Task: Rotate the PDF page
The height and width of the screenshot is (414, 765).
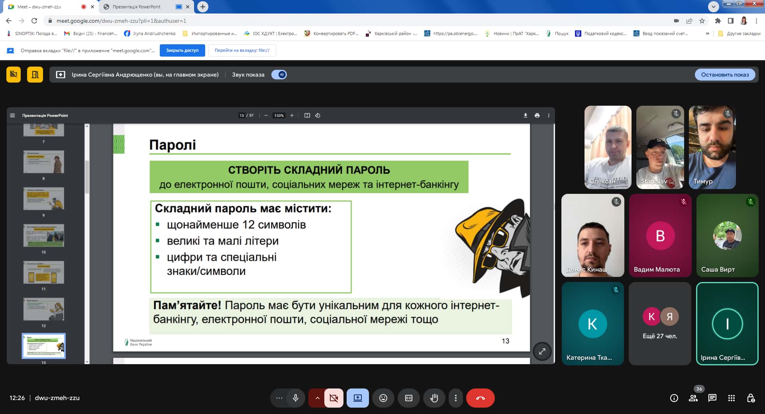Action: click(x=318, y=116)
